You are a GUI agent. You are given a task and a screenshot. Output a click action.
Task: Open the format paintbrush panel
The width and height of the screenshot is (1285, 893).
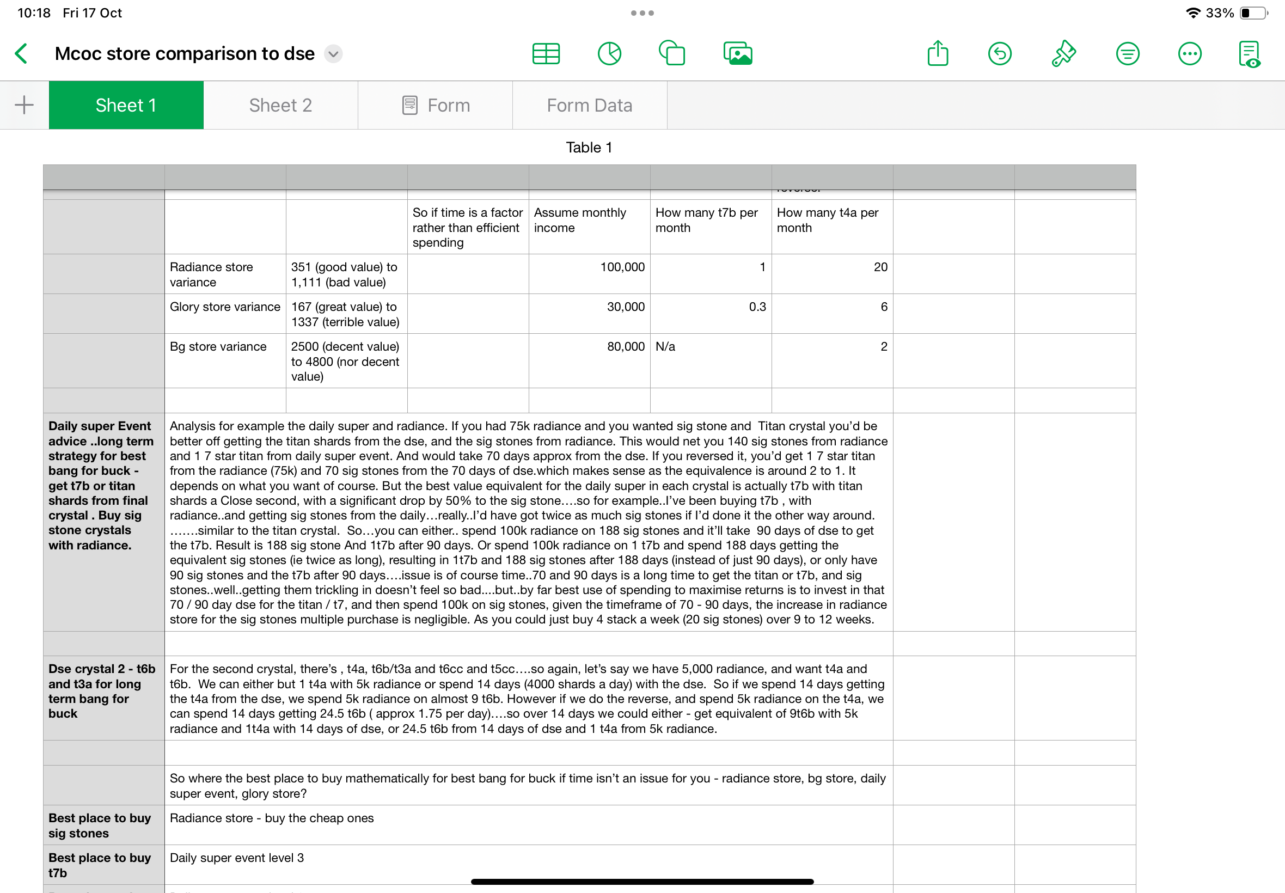click(1063, 54)
